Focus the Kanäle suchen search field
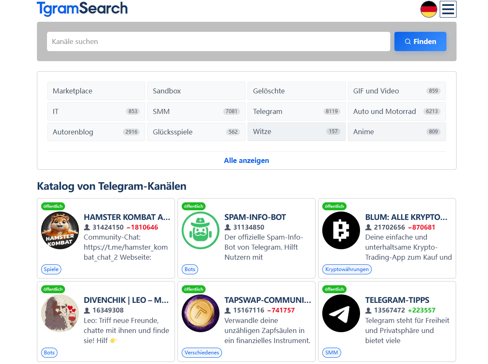The image size is (488, 364). click(x=218, y=41)
